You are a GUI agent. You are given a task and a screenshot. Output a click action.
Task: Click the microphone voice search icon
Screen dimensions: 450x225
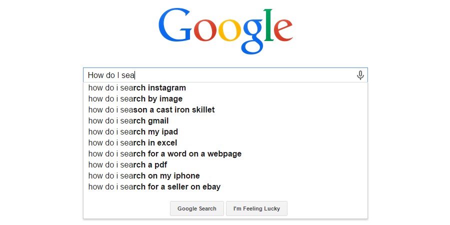(x=360, y=75)
